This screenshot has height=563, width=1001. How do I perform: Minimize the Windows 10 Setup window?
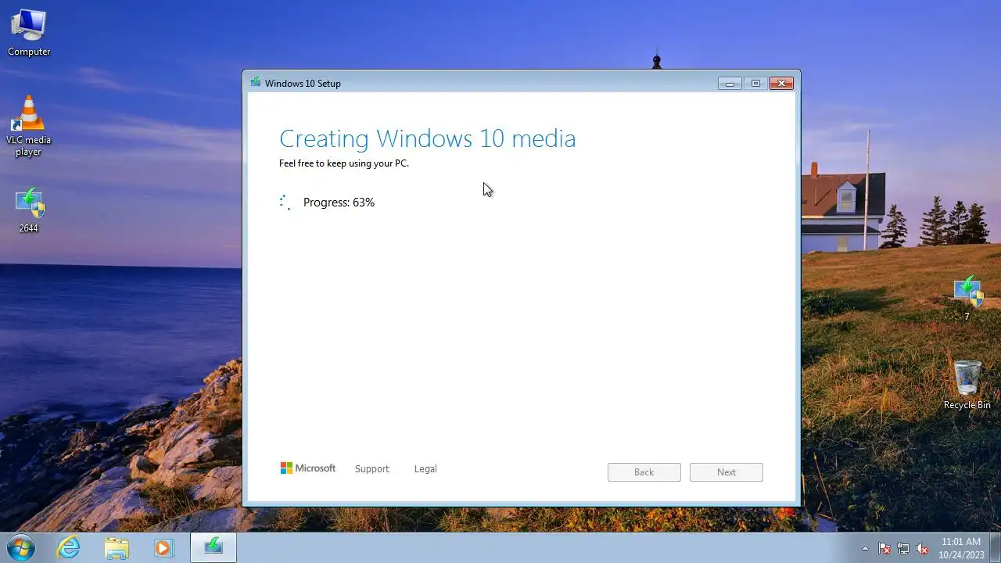tap(730, 83)
